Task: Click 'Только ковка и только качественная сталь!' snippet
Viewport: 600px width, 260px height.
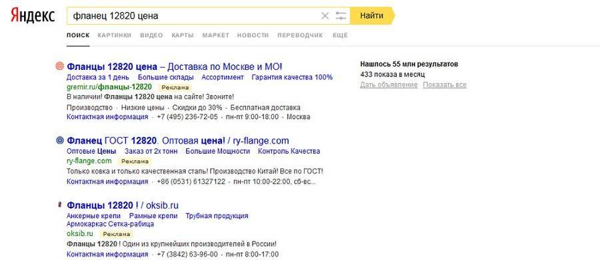Action: [x=137, y=171]
